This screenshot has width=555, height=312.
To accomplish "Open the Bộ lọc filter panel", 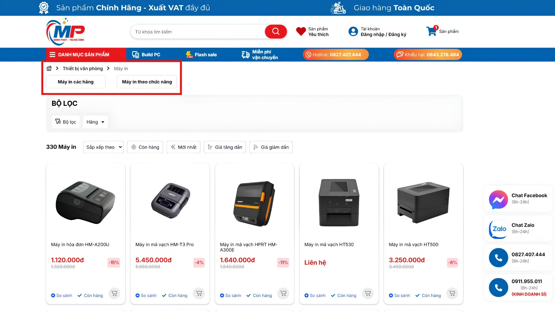I will (66, 122).
